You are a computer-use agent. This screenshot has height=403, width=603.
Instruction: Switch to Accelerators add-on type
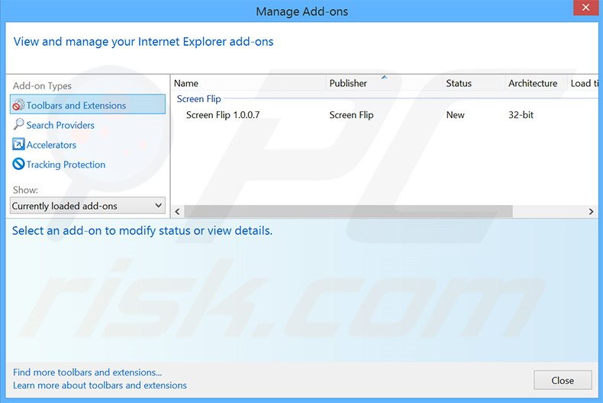[x=51, y=145]
